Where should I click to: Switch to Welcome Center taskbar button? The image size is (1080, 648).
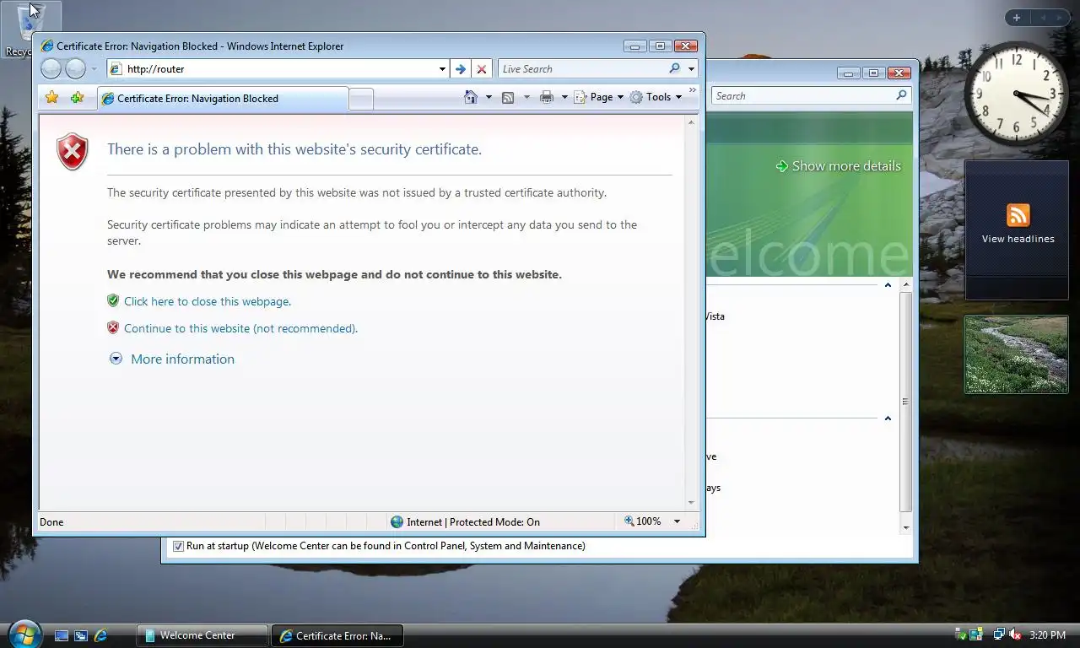[202, 635]
